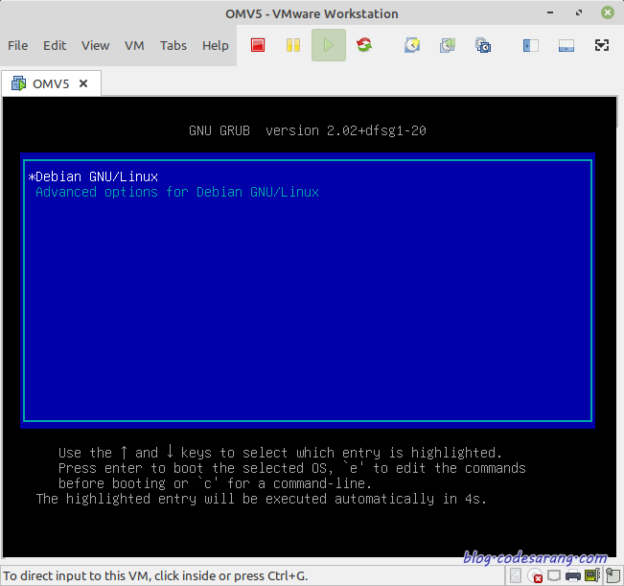624x586 pixels.
Task: Open the View menu
Action: [x=95, y=45]
